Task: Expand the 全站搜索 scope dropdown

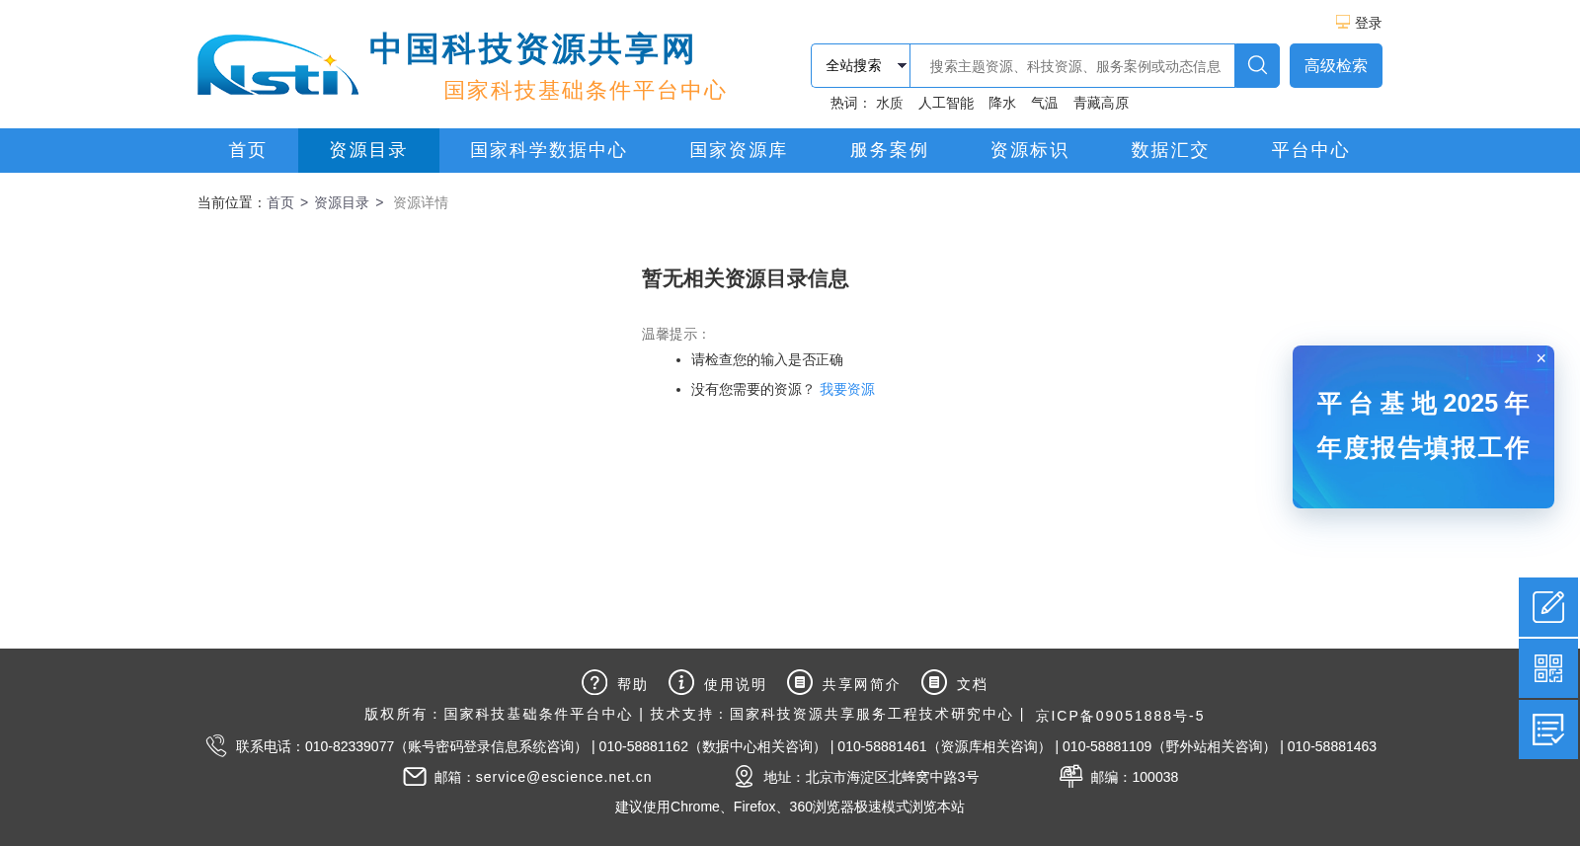Action: 861,65
